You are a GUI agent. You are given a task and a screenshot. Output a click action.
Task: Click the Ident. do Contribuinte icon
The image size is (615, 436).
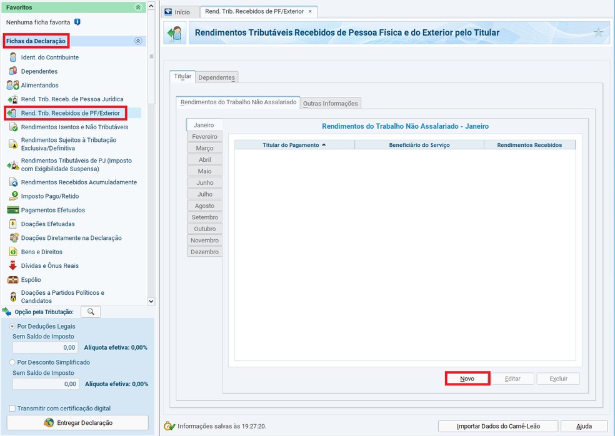12,57
